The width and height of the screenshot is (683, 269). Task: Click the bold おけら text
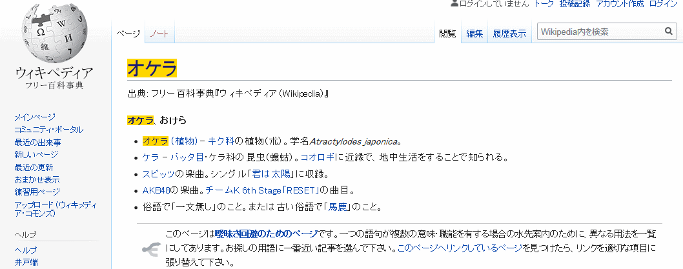[x=173, y=120]
